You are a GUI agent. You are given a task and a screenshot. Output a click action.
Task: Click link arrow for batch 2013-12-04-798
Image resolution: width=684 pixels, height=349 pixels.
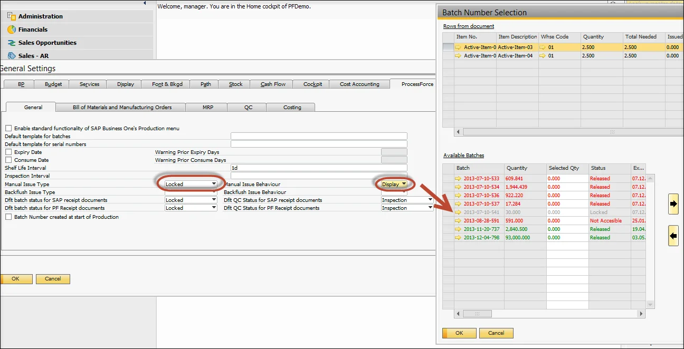point(458,238)
